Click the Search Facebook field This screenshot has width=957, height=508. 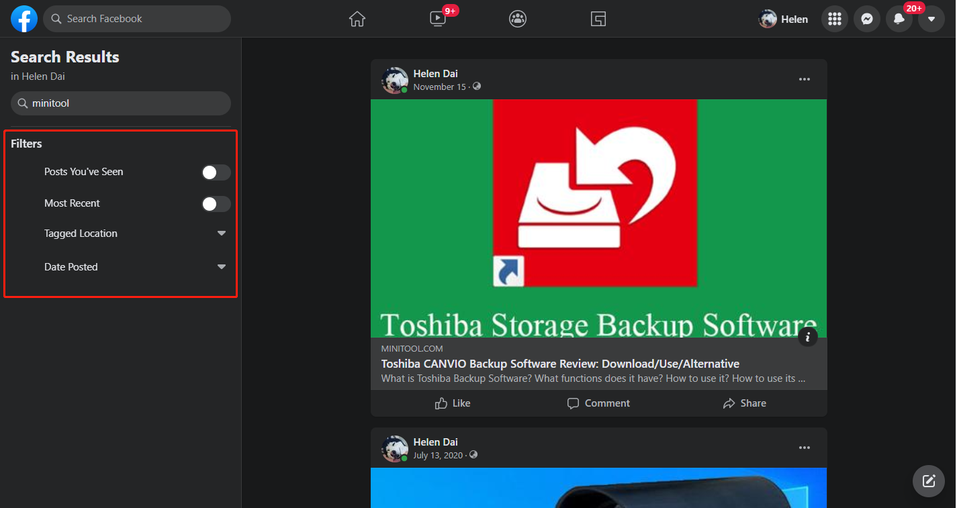(137, 19)
